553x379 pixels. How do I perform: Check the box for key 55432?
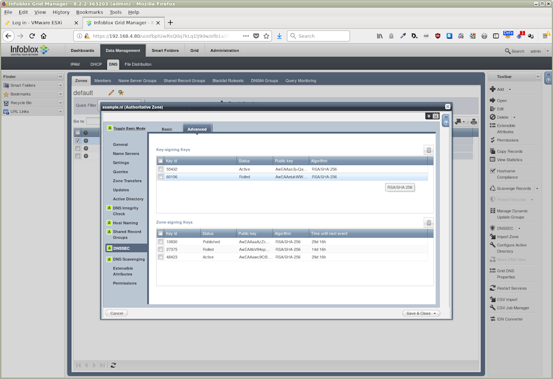pyautogui.click(x=160, y=169)
